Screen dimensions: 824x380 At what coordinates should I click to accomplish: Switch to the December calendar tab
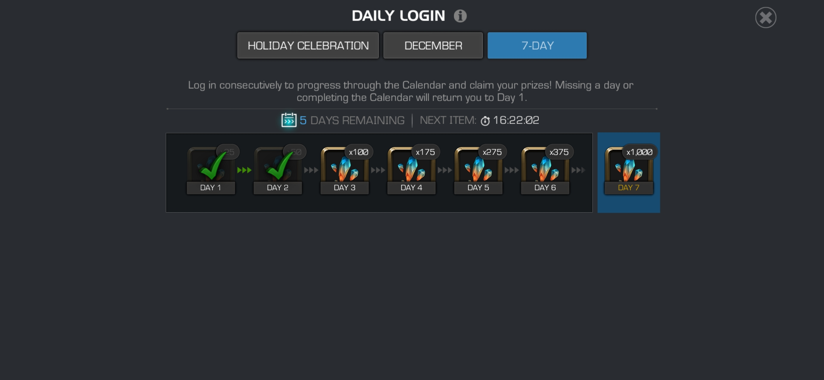pos(433,45)
